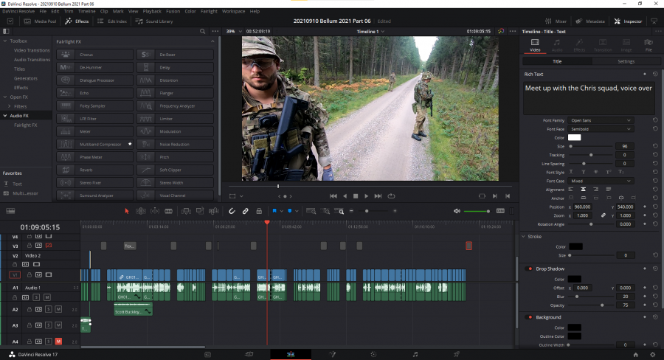Switch to the Settings tab in Inspector

626,61
